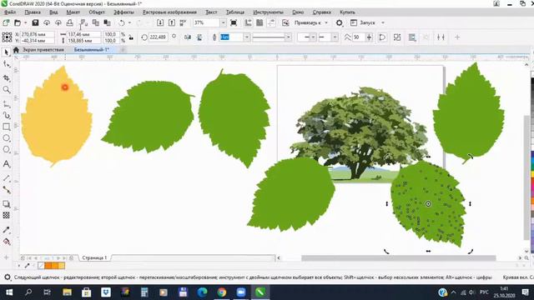Open the start arrowhead dropdown
The width and height of the screenshot is (534, 300).
click(x=314, y=37)
